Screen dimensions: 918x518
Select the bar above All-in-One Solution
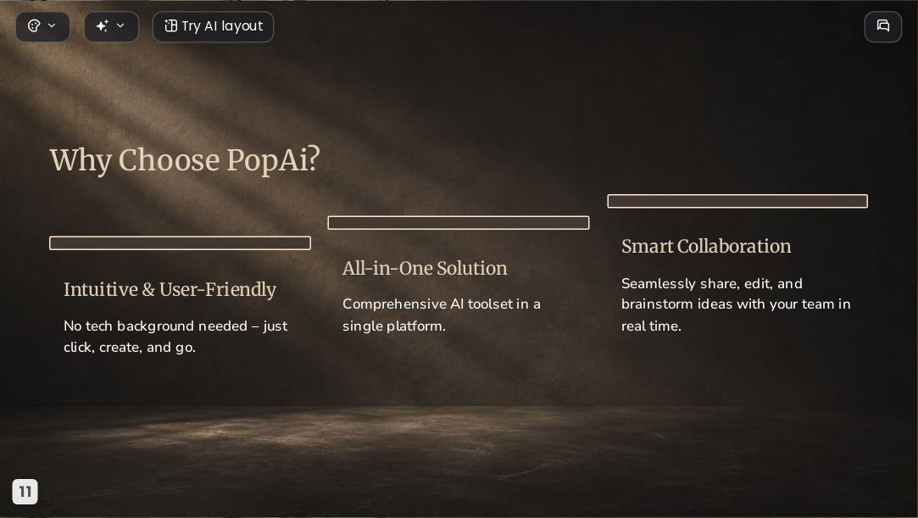click(x=459, y=222)
